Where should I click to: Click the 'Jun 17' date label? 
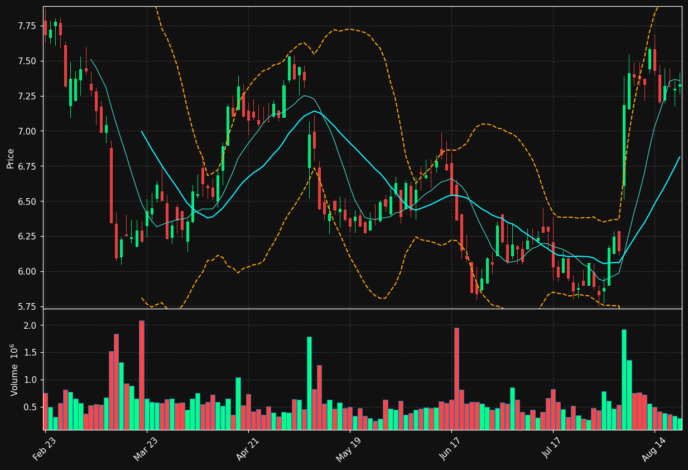451,449
